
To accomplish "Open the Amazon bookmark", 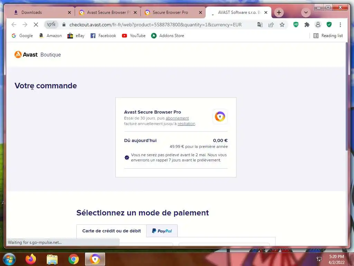I will (x=50, y=36).
